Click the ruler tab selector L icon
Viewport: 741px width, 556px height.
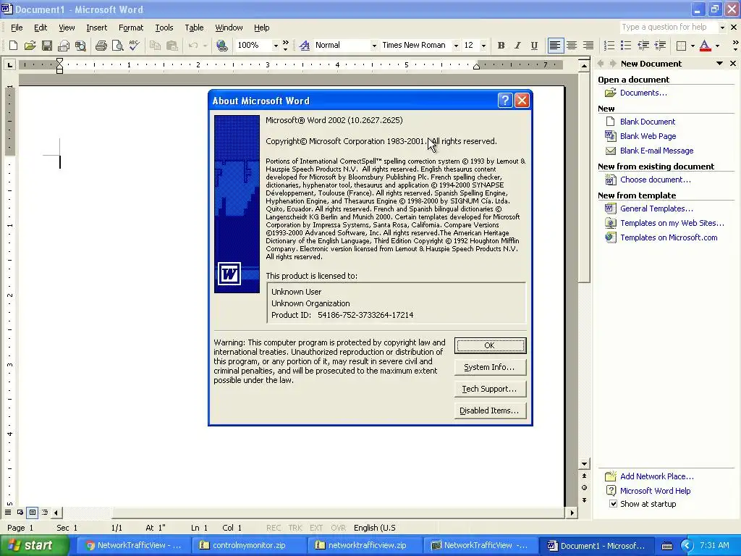click(9, 64)
